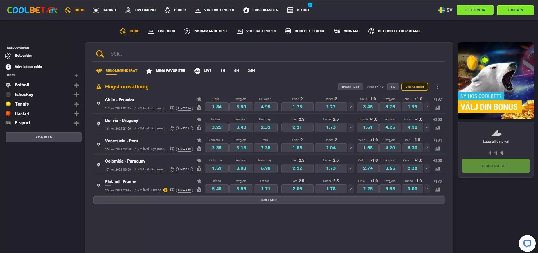This screenshot has height=253, width=538.
Task: Expand the Ishockey sport category
Action: pyautogui.click(x=76, y=95)
